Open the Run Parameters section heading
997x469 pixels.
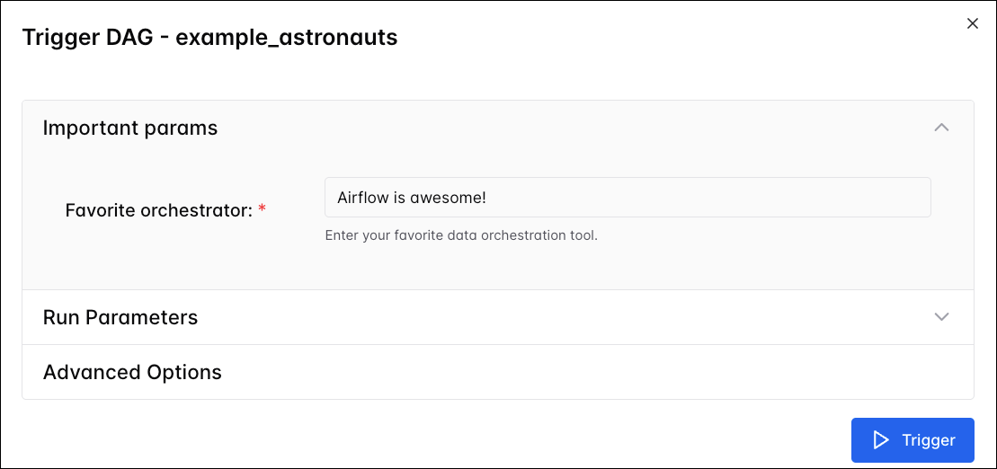coord(120,317)
